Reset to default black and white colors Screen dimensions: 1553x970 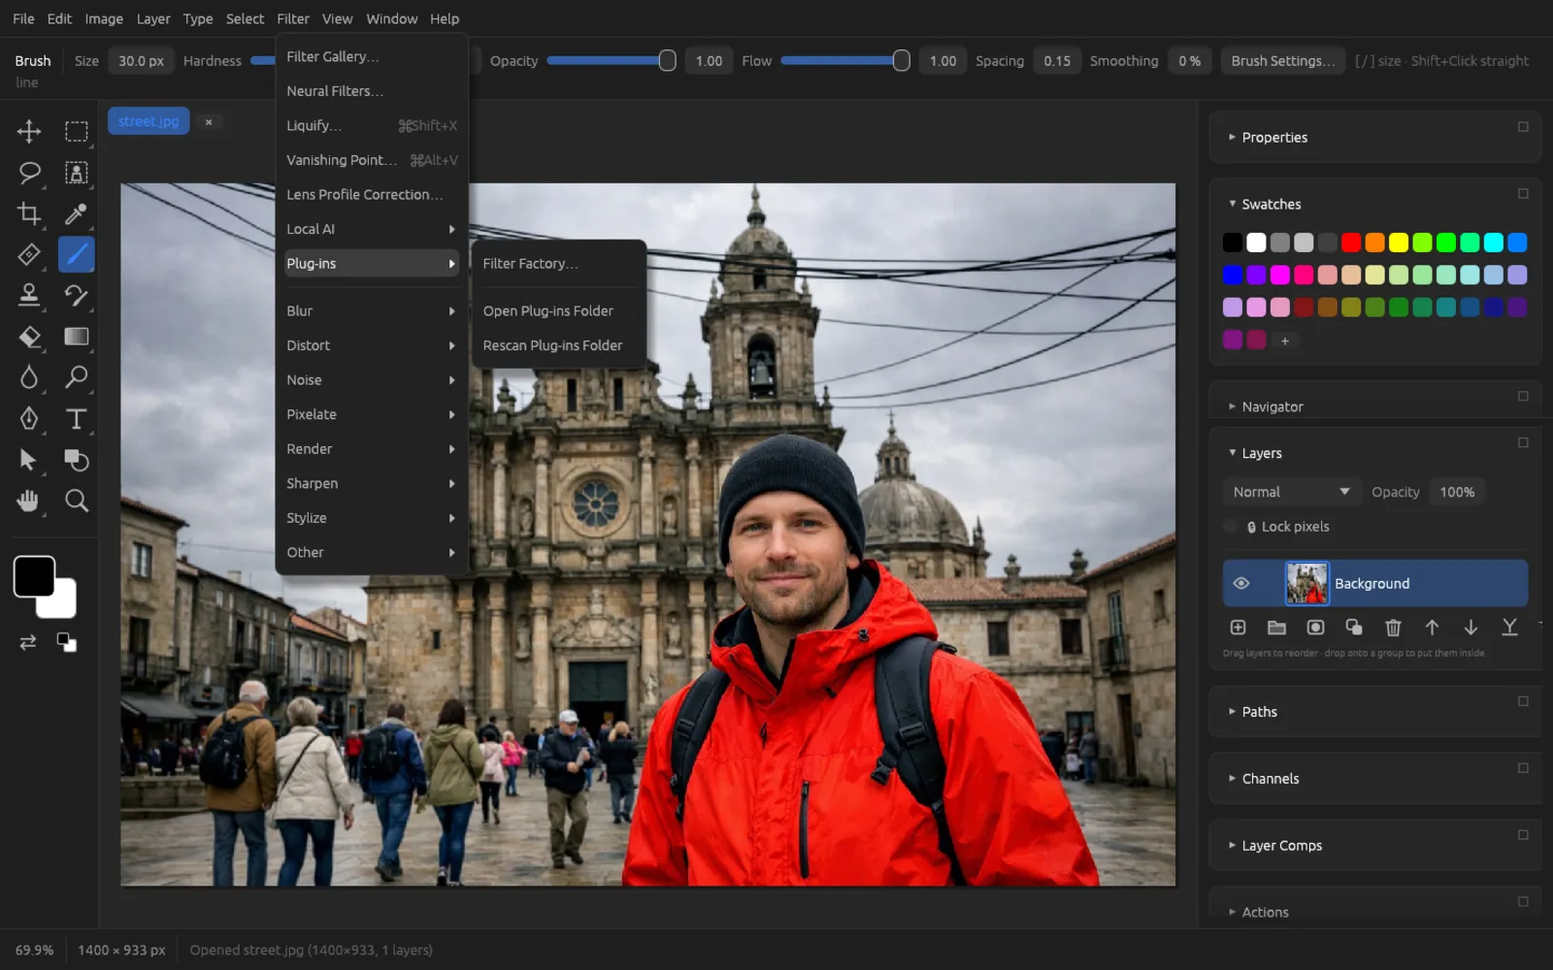66,642
